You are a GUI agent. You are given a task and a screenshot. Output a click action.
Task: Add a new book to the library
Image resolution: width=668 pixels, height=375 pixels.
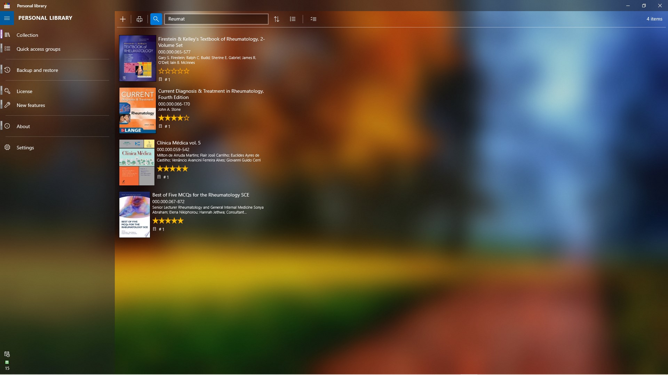(122, 19)
